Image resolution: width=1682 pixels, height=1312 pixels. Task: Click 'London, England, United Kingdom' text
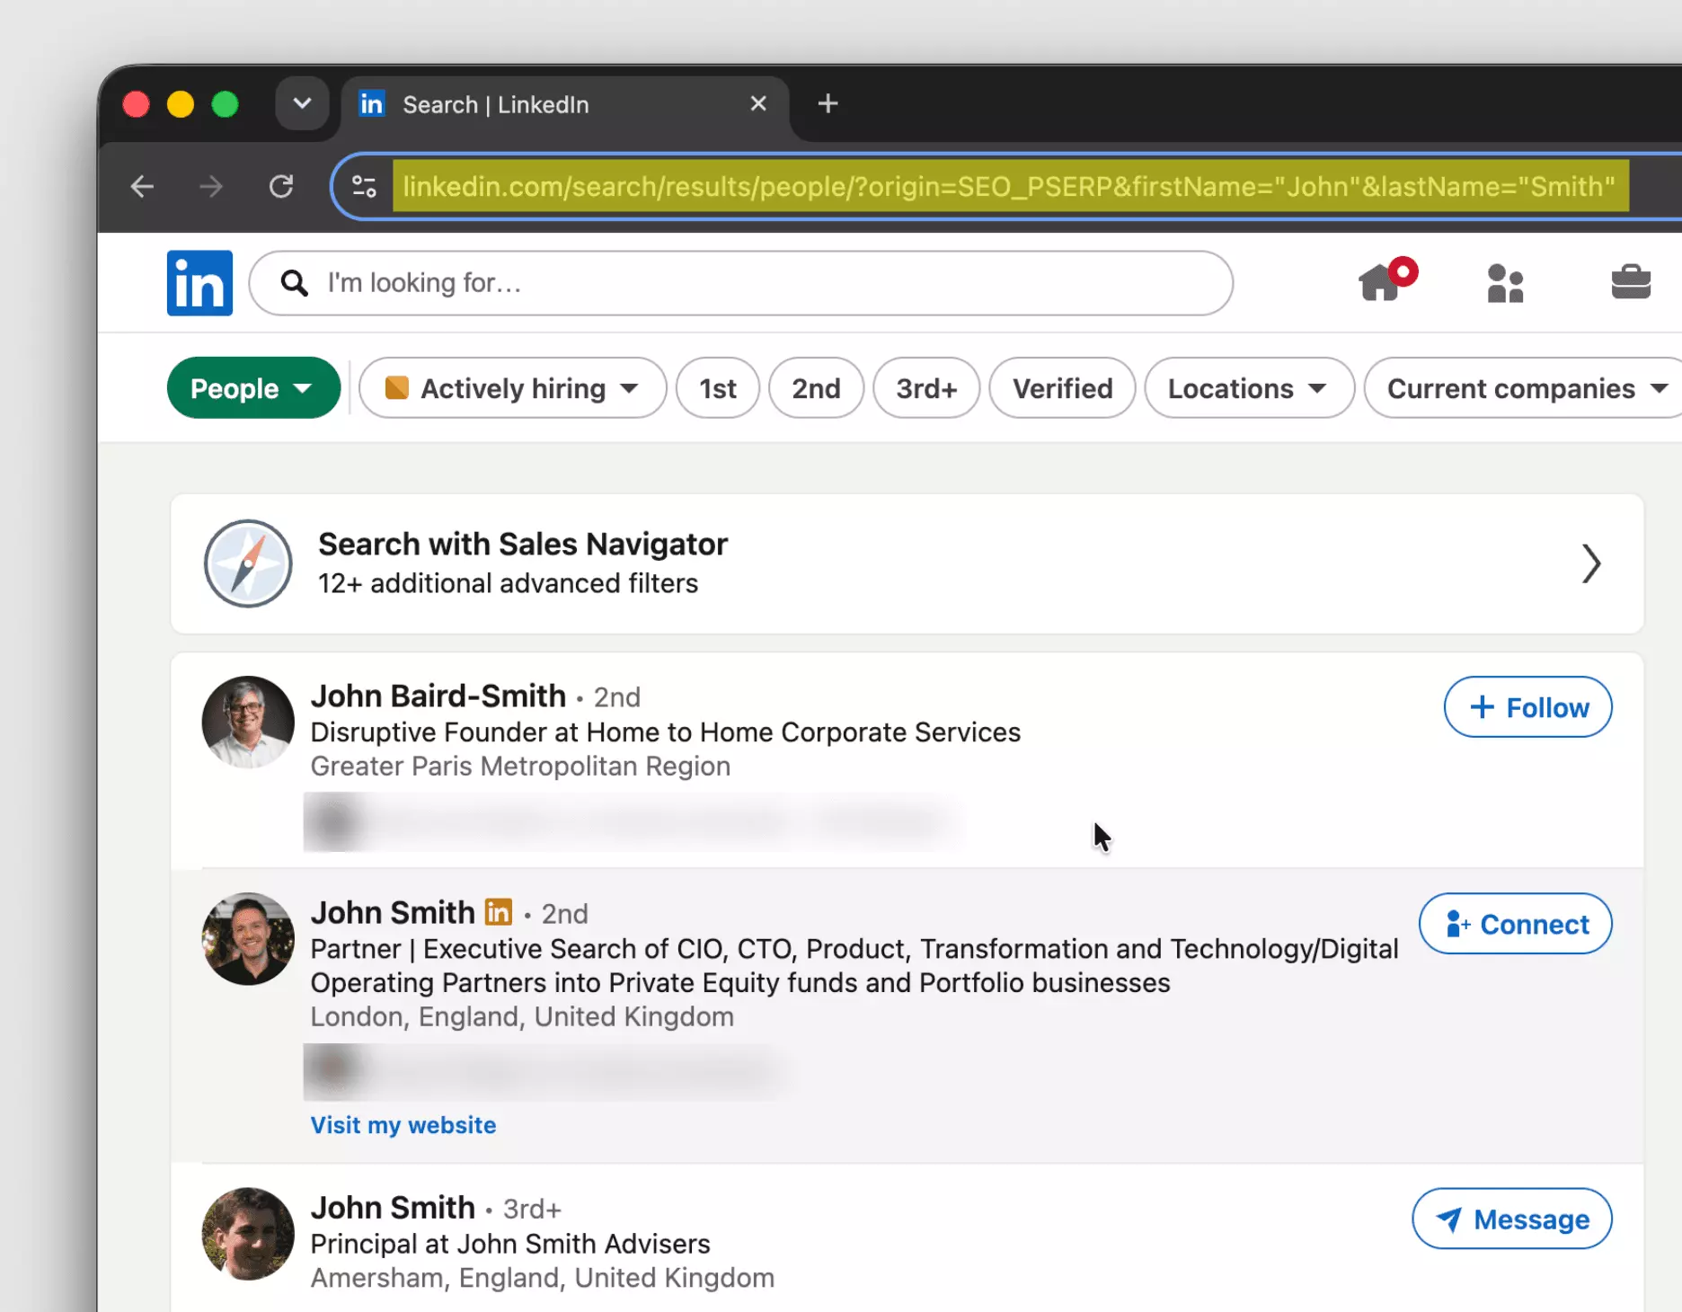[522, 1017]
